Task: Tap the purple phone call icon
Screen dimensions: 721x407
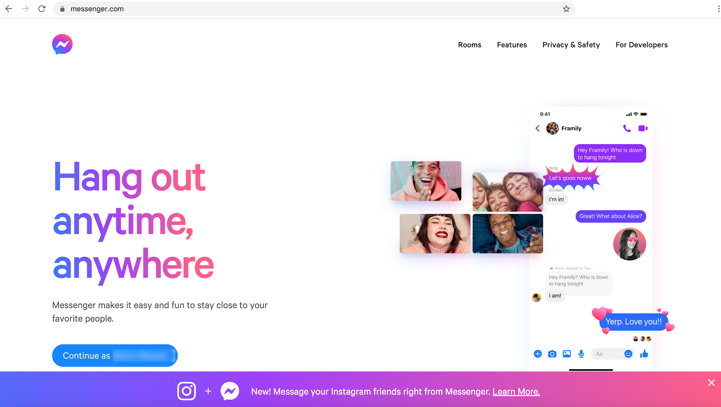Action: point(627,128)
